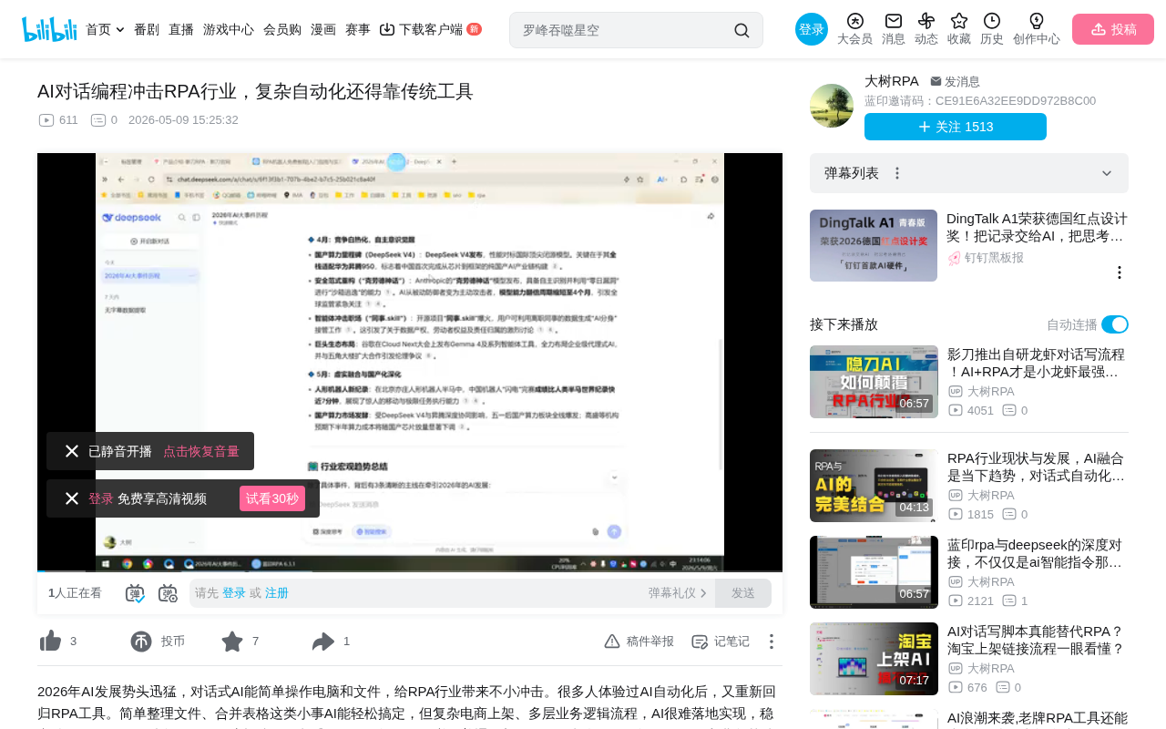1166x729 pixels.
Task: Open the bilibili logo home page
Action: click(49, 29)
